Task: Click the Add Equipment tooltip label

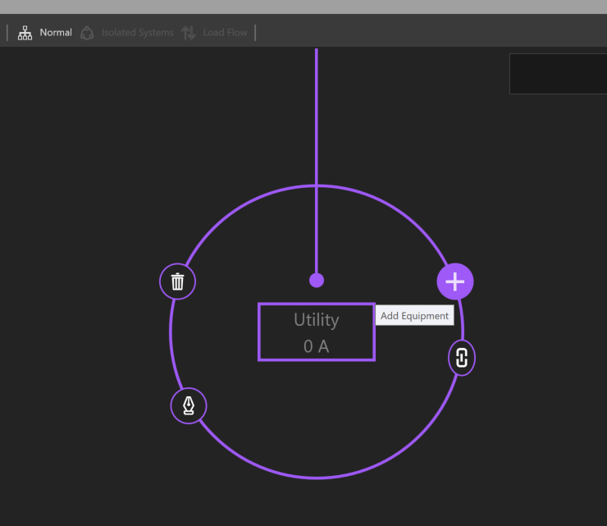Action: pyautogui.click(x=414, y=316)
